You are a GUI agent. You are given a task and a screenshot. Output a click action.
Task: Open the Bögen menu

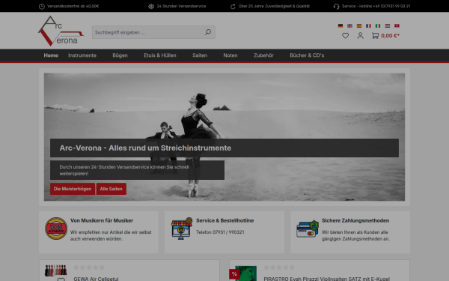120,55
